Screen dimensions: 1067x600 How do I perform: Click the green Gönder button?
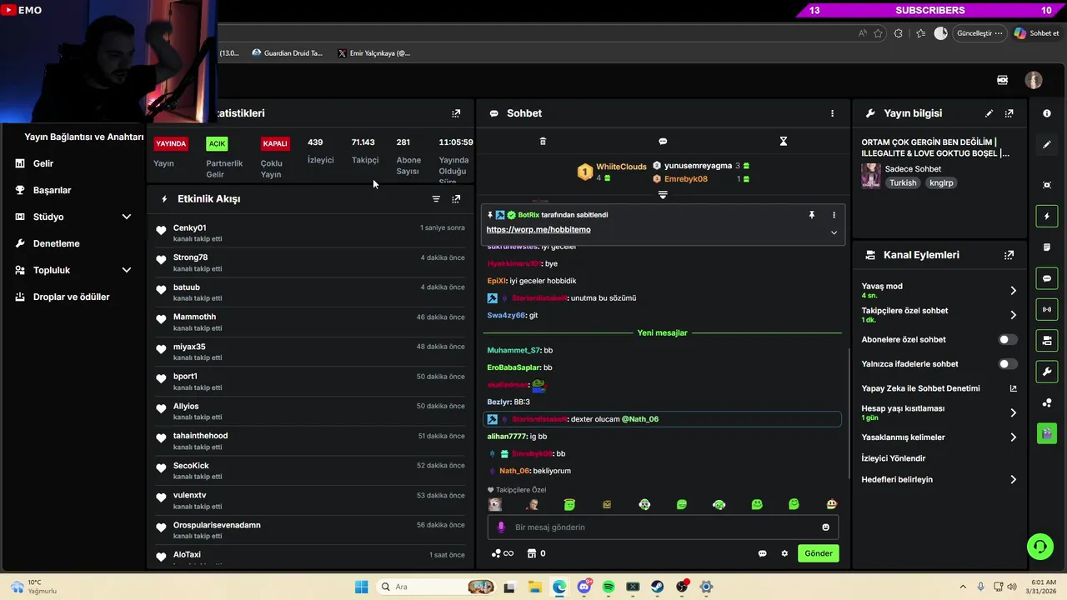818,553
